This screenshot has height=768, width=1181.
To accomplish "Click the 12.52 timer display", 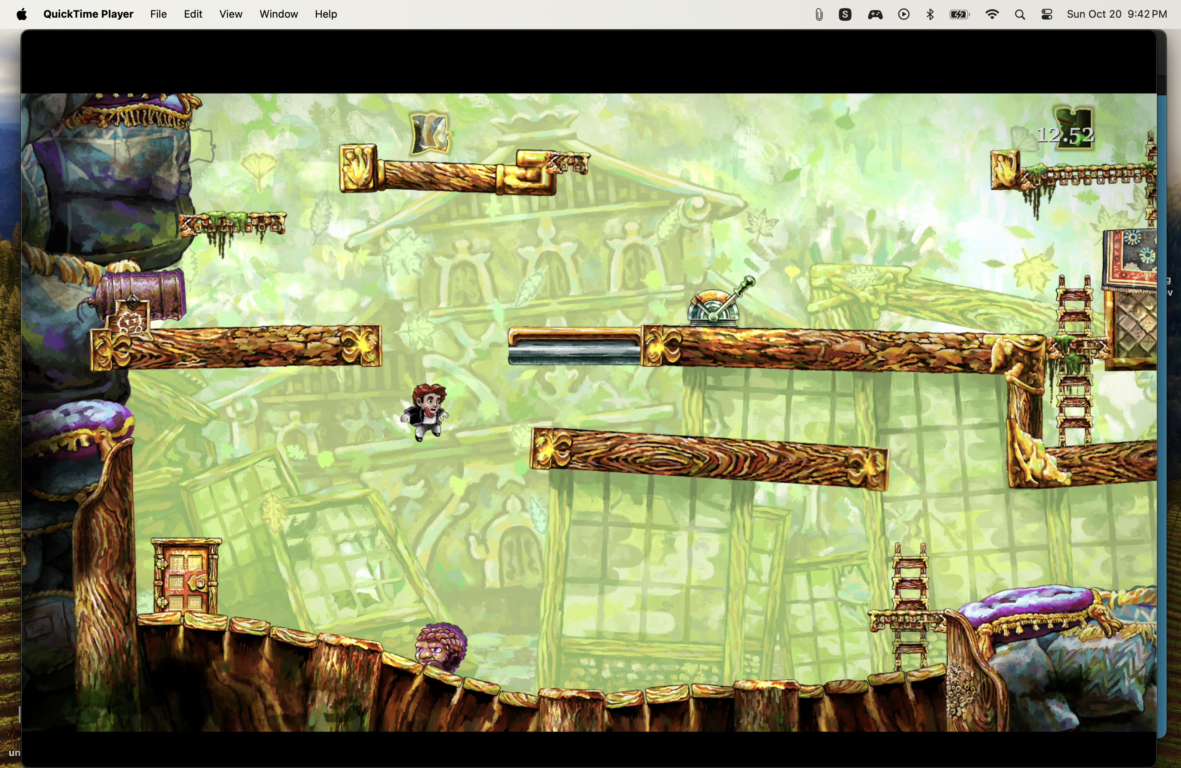I will click(x=1065, y=135).
